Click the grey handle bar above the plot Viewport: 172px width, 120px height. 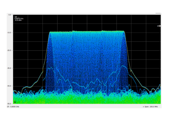pos(158,13)
